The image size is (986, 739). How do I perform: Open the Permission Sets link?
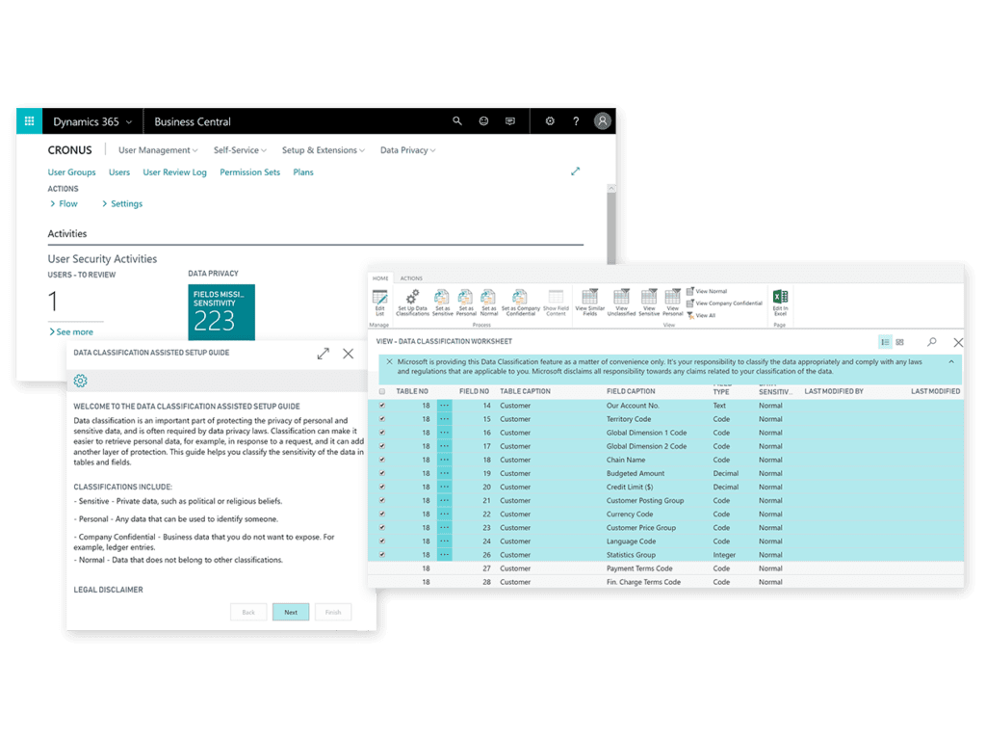(249, 172)
